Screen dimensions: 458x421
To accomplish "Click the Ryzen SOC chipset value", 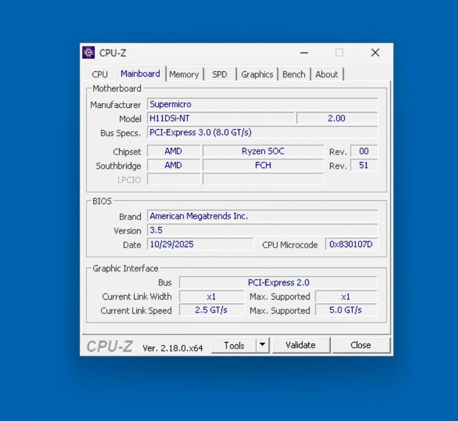I will point(263,151).
